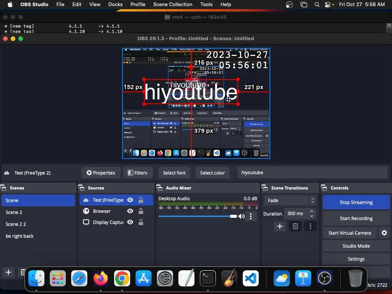Open the Edit menu
The width and height of the screenshot is (392, 294).
point(77,5)
